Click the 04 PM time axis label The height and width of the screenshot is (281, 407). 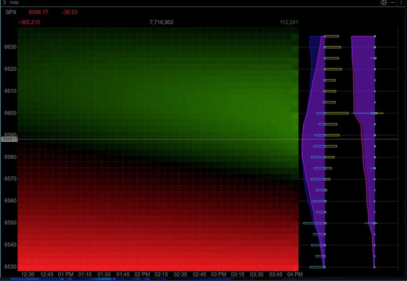(x=294, y=274)
